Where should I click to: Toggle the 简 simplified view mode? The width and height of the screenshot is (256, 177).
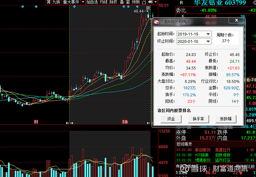point(49,2)
